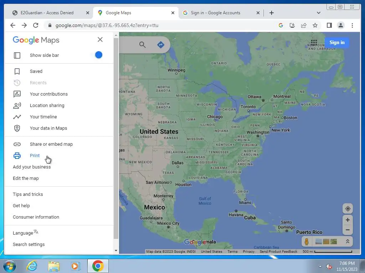Open Chrome profile avatar
Image resolution: width=365 pixels, height=273 pixels.
point(340,25)
